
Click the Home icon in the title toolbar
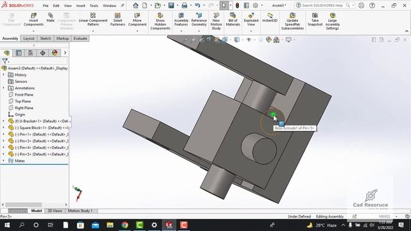point(136,5)
